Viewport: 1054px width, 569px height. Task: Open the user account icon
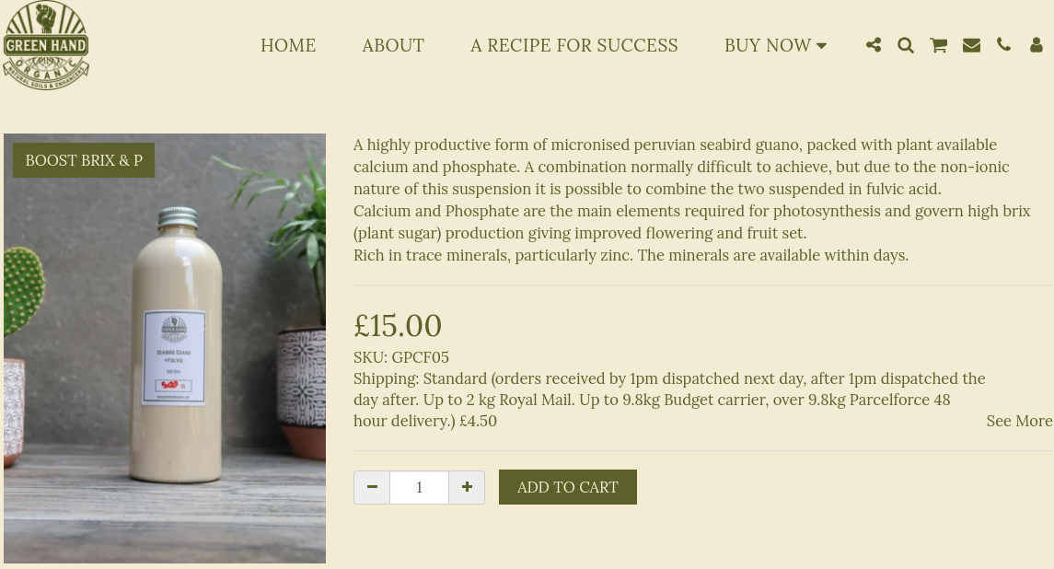(1037, 45)
